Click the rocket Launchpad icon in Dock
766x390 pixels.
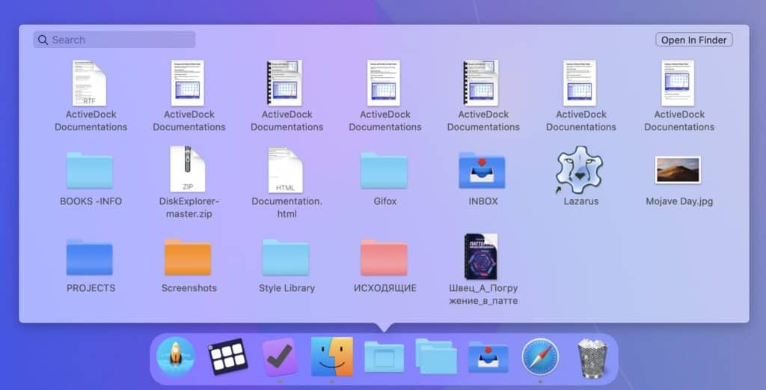pyautogui.click(x=176, y=356)
